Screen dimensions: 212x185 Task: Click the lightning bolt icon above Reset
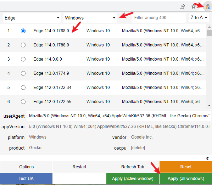(207, 158)
